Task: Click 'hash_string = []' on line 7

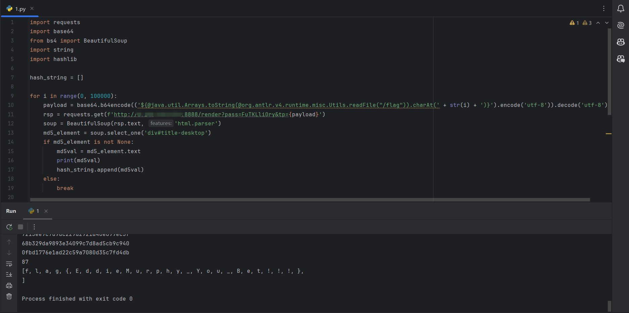Action: point(56,77)
